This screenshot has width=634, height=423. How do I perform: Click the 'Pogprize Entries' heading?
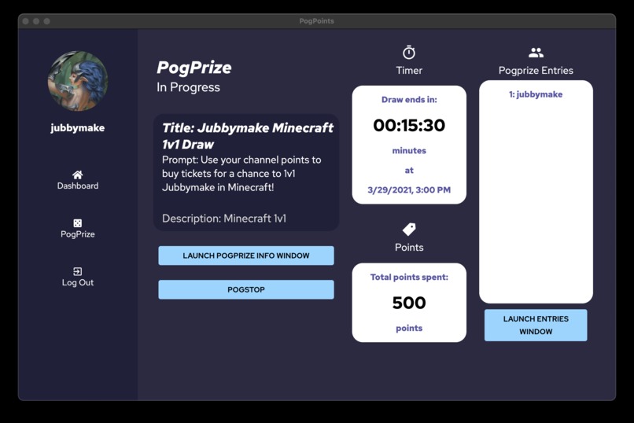(x=536, y=71)
